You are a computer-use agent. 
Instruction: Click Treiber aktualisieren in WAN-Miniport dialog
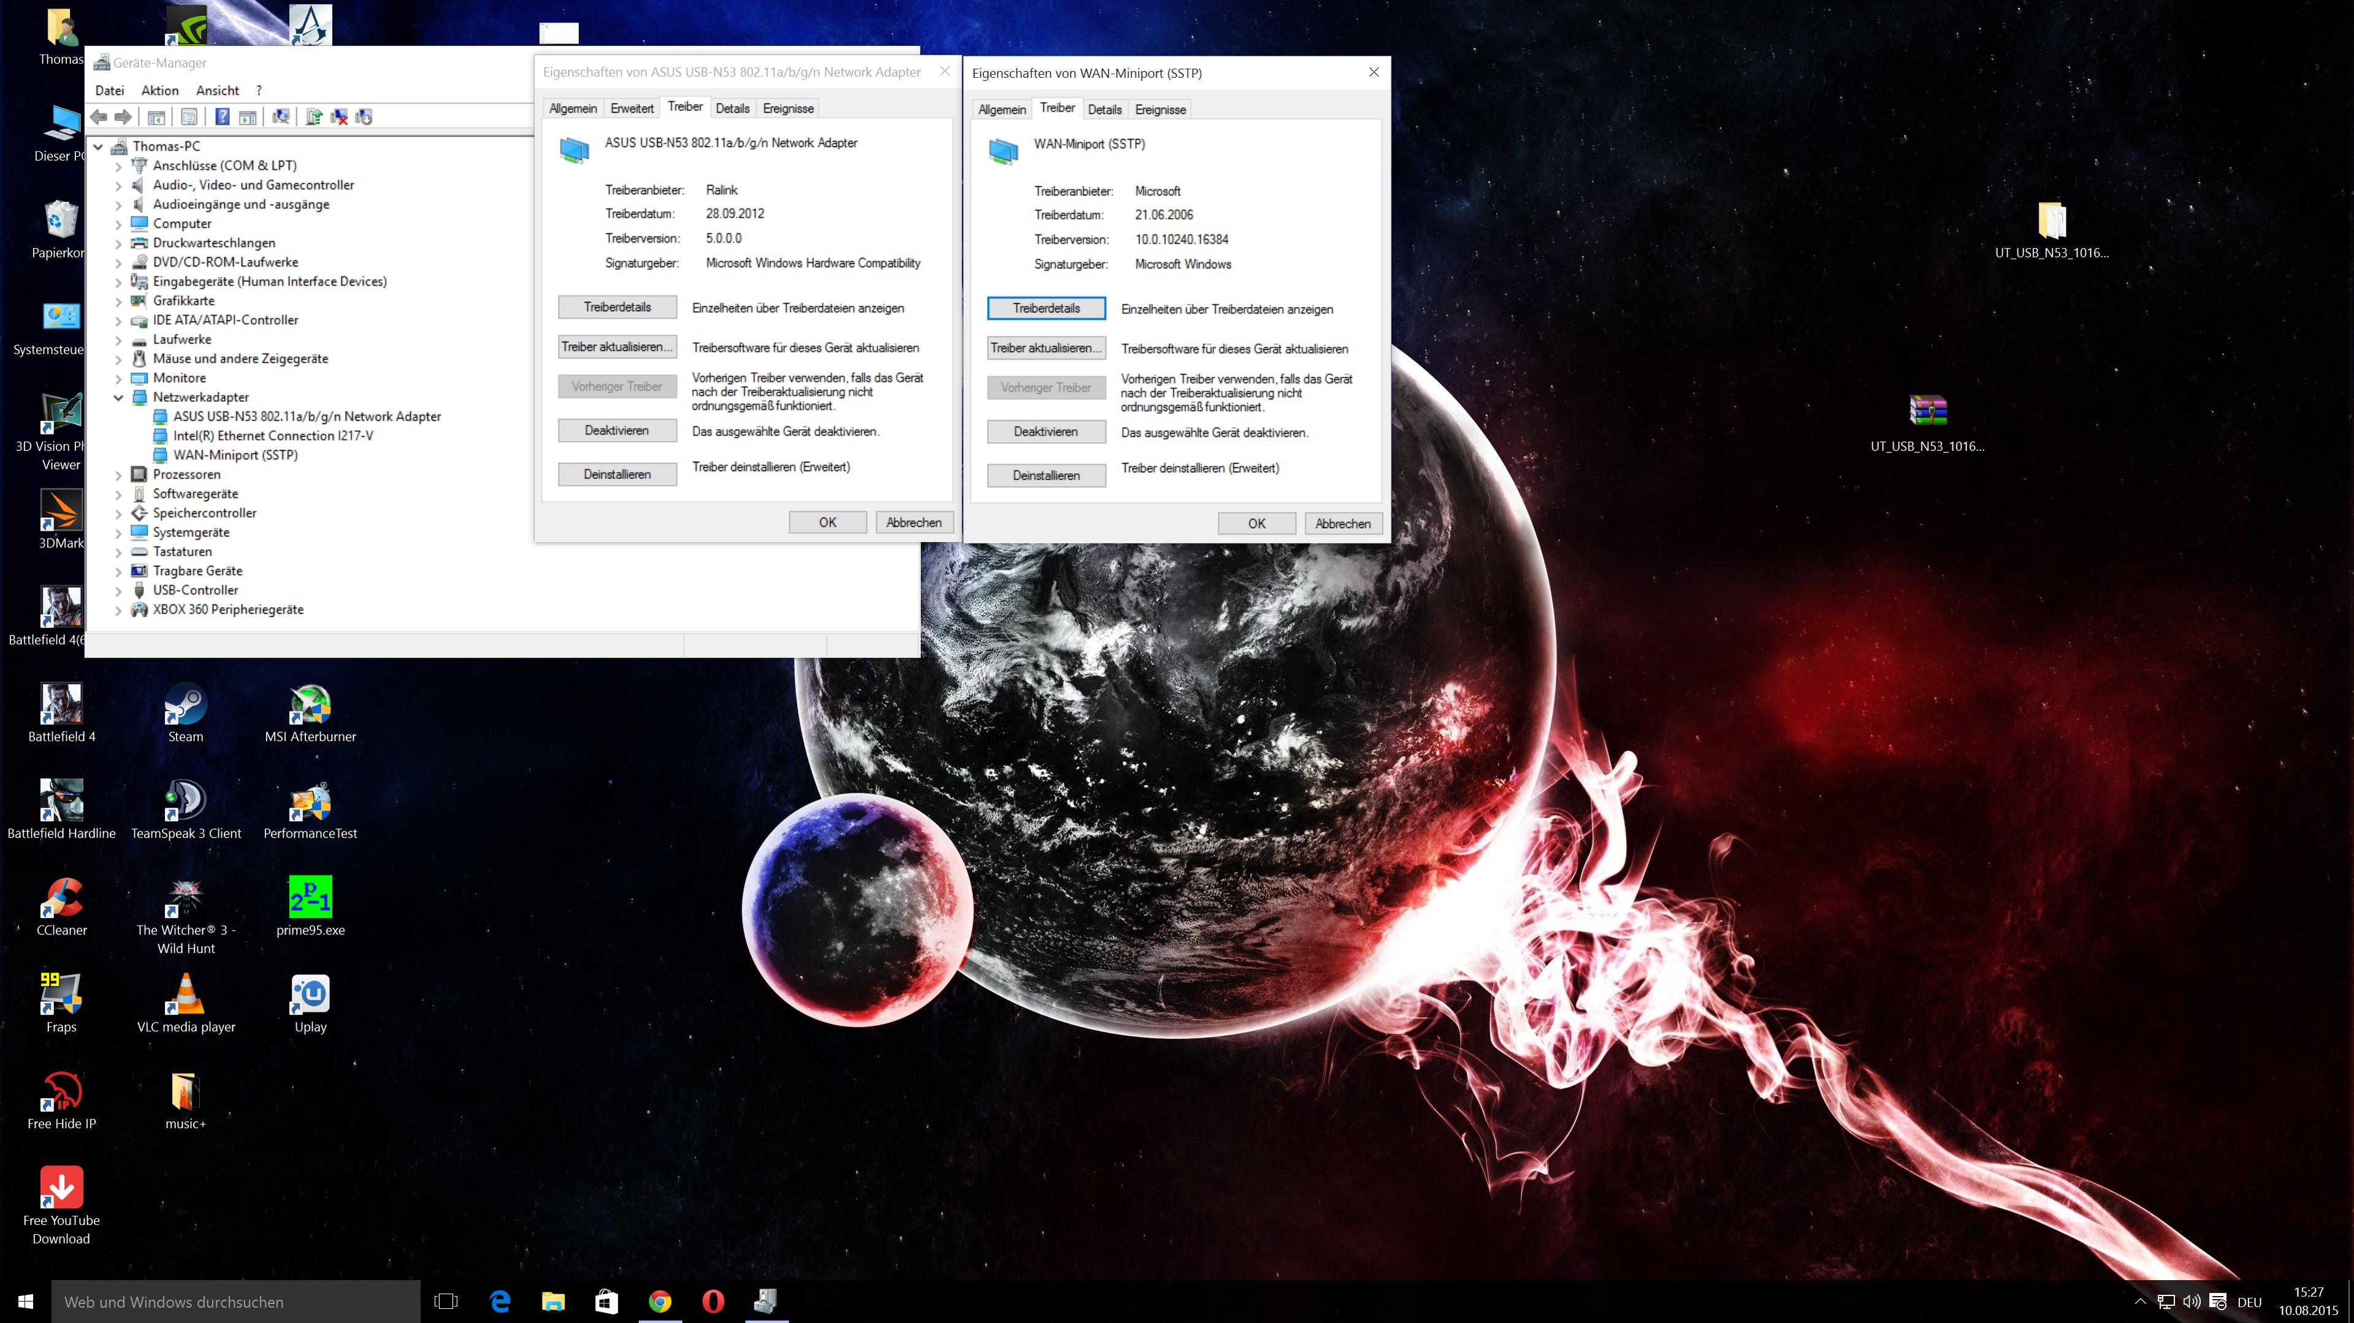pyautogui.click(x=1045, y=348)
